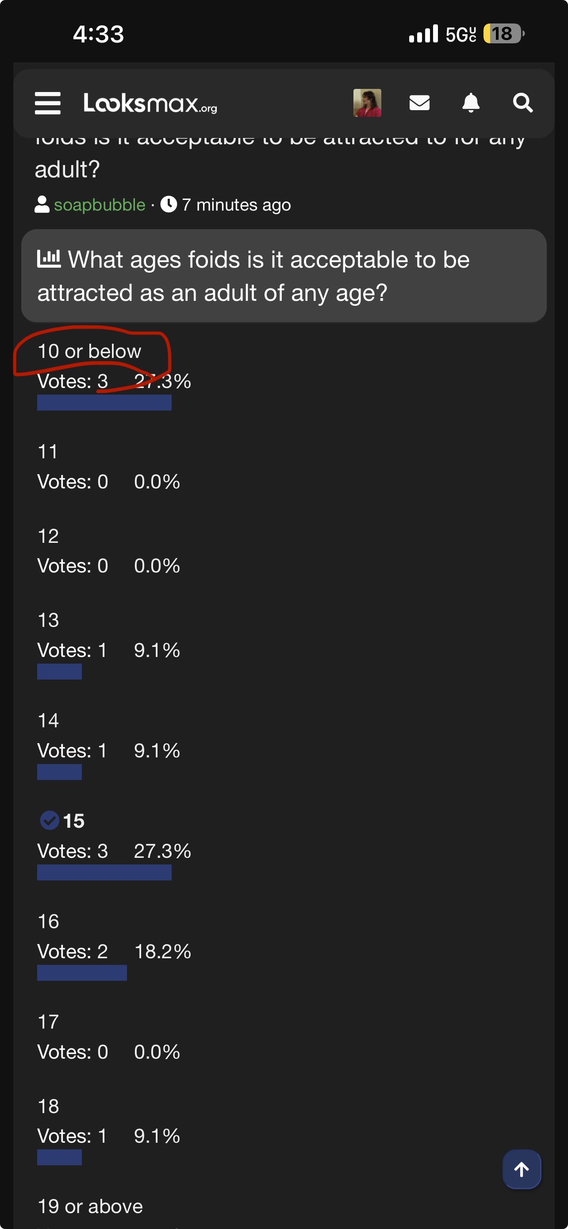
Task: Tap the person icon beside soapbubble
Action: [42, 205]
